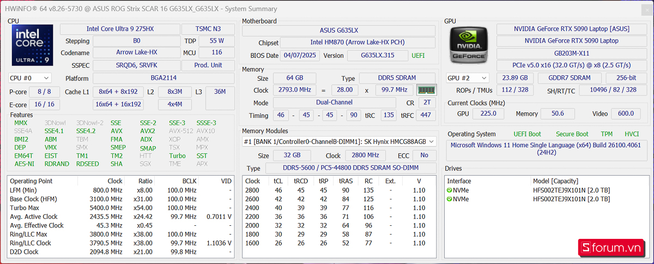This screenshot has height=264, width=654.
Task: Click the SRQD6, SRVFK SSPEC field
Action: point(136,65)
